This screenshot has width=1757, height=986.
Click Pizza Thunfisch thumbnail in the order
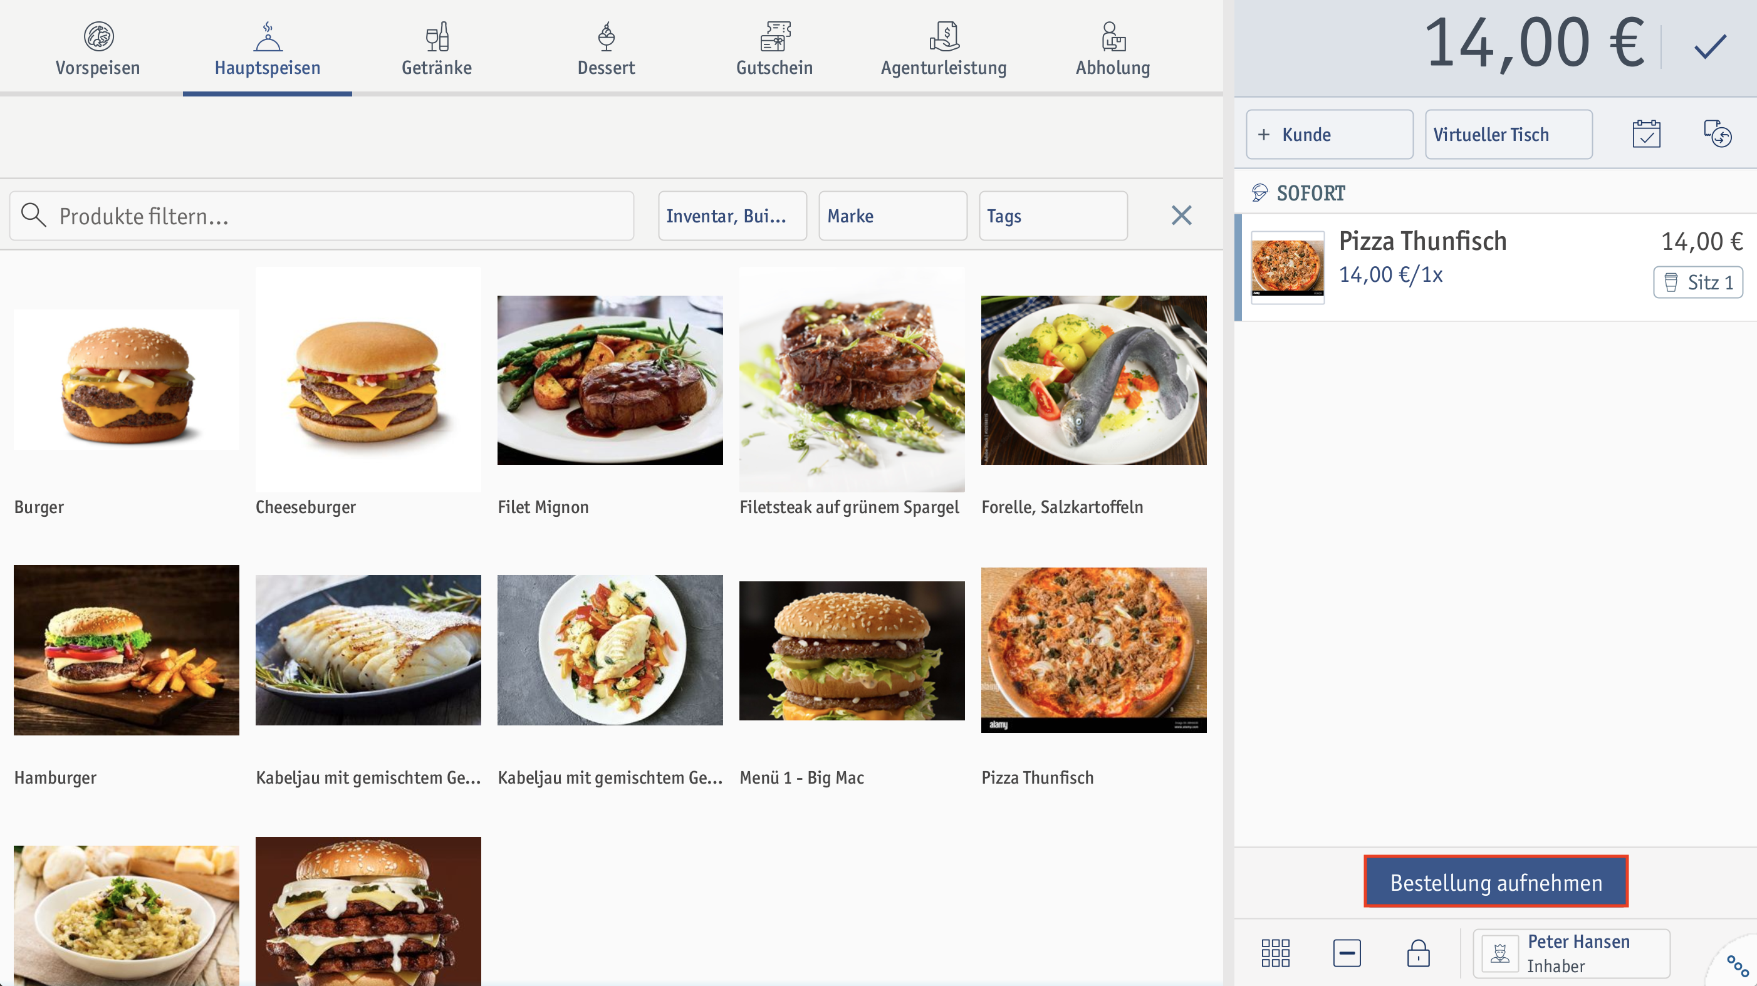[1287, 267]
